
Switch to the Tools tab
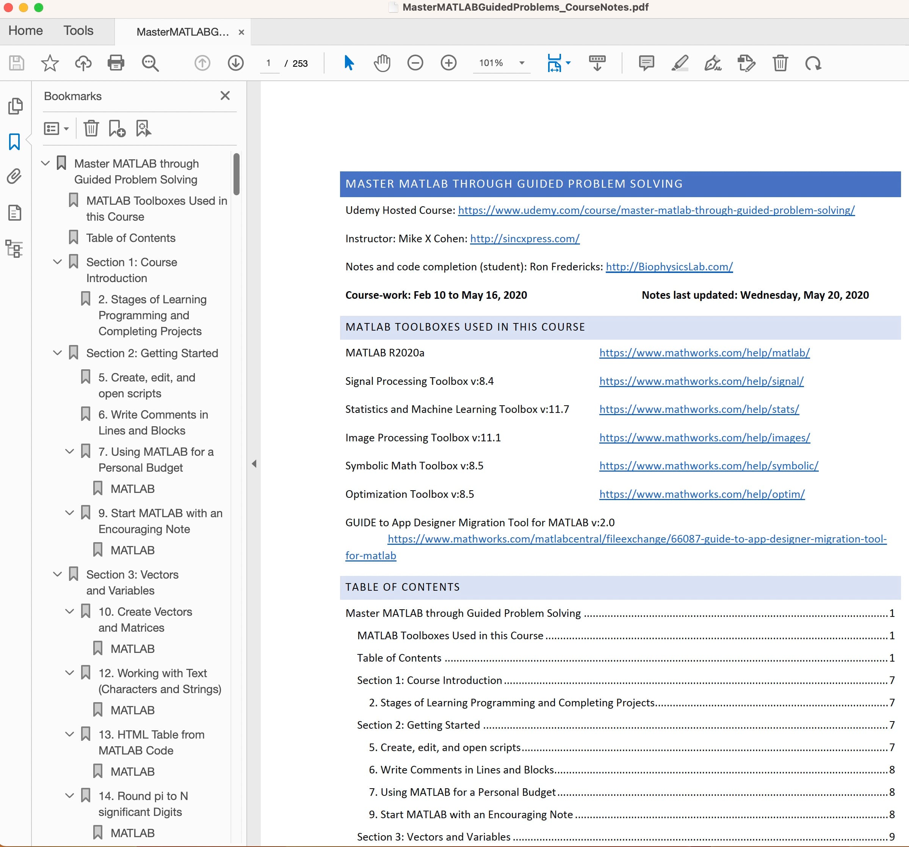[x=78, y=31]
